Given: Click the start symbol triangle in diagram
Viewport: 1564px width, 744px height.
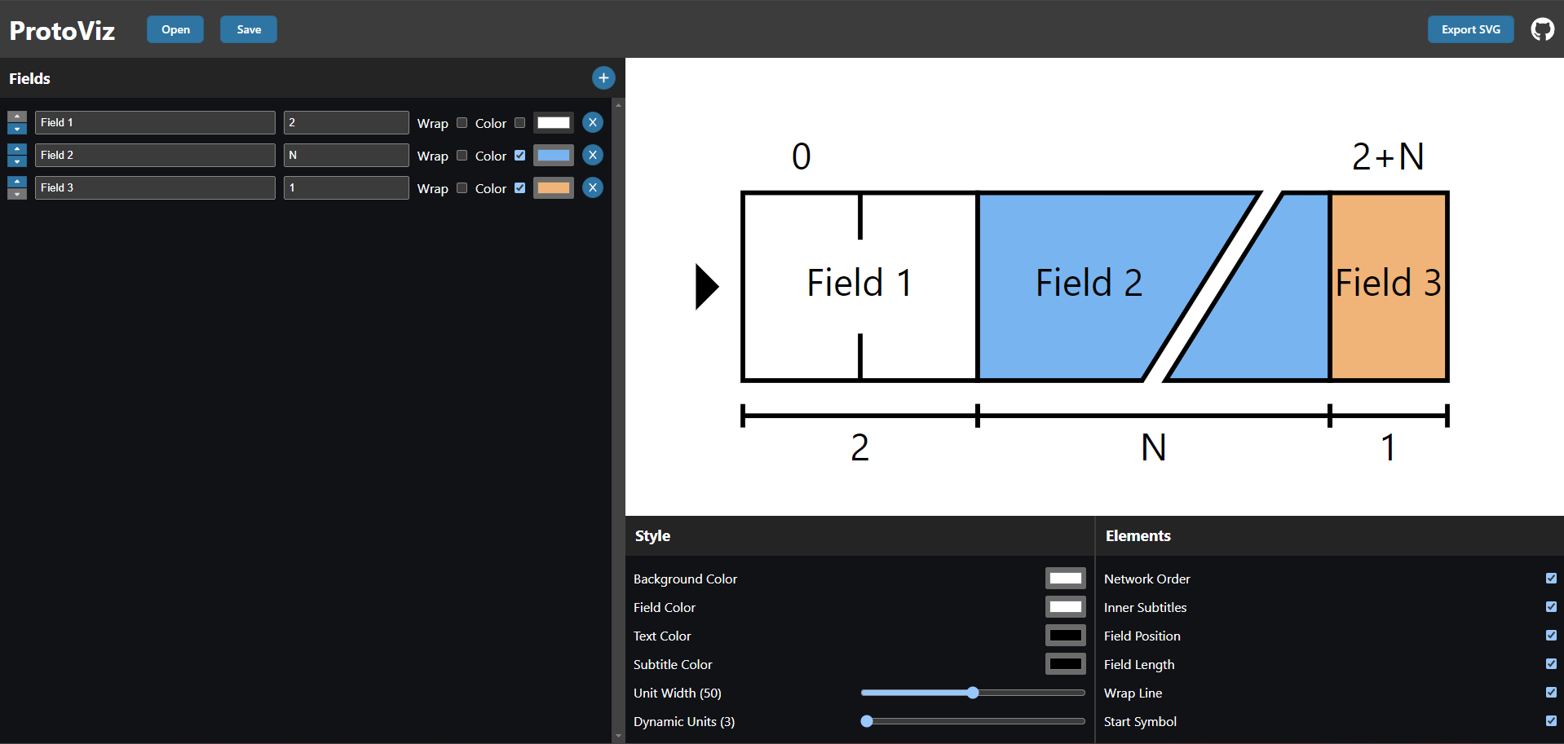Looking at the screenshot, I should [706, 287].
